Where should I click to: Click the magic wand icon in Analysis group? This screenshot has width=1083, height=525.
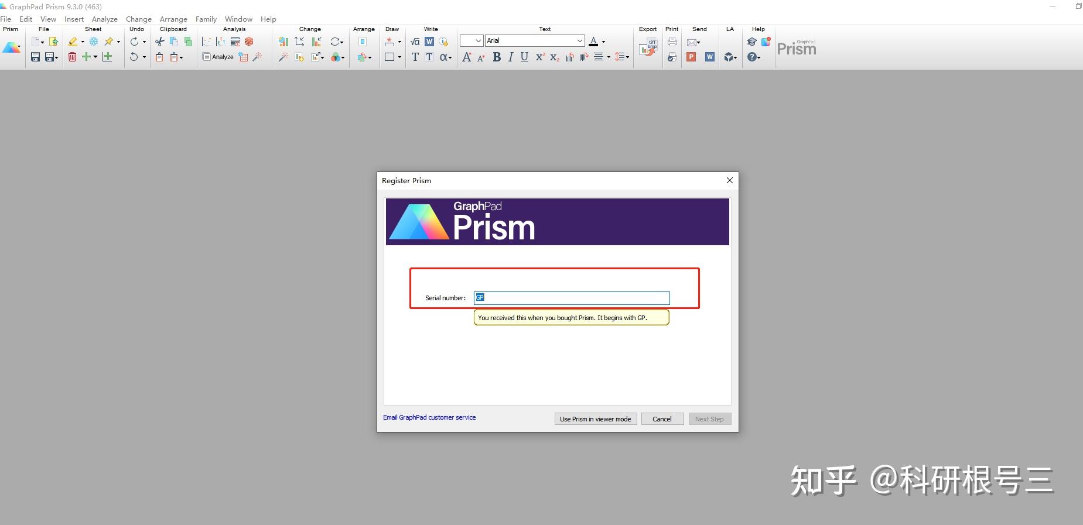pyautogui.click(x=257, y=57)
